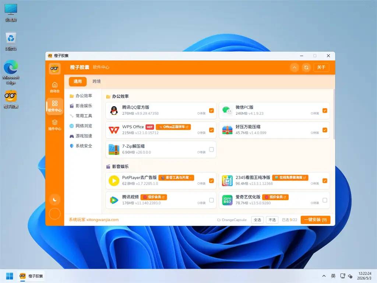The width and height of the screenshot is (377, 283).
Task: Open the Windows Start button
Action: click(10, 276)
